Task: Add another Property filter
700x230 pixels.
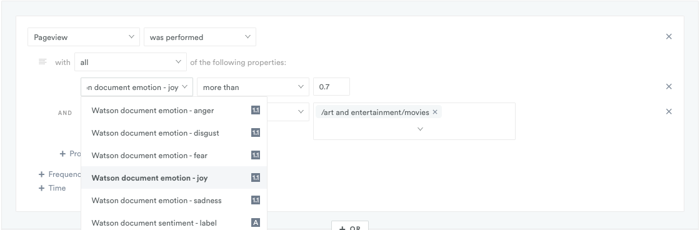Action: pos(71,154)
